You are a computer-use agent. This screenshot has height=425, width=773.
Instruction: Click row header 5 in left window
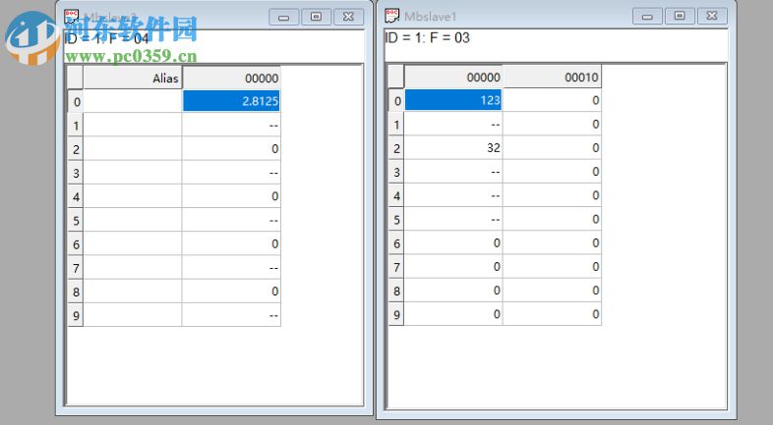tap(76, 221)
